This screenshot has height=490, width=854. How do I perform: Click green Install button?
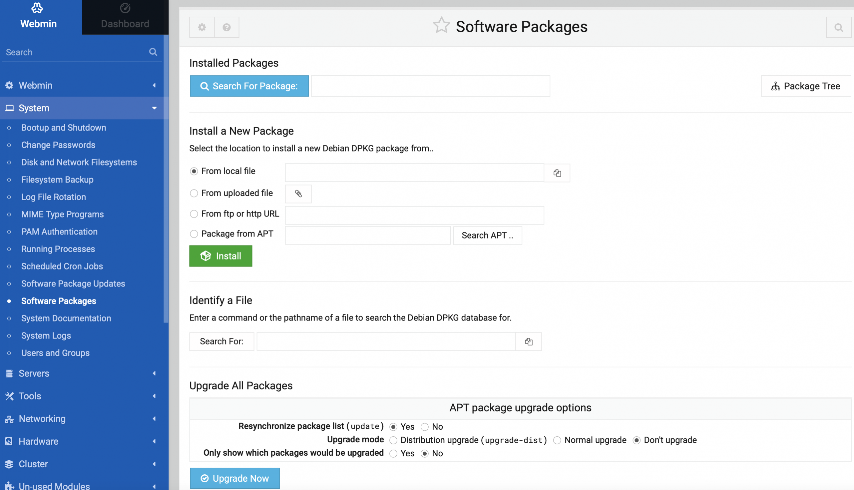pos(221,256)
